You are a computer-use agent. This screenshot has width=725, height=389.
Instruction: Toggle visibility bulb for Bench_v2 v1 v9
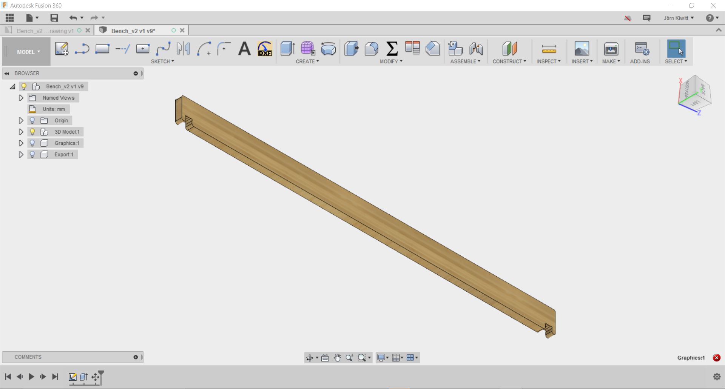(x=24, y=86)
